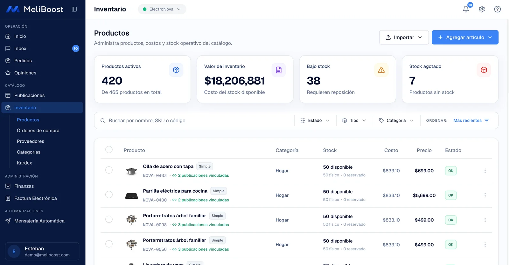This screenshot has height=265, width=509.
Task: Click the Valor de inventario document icon
Action: pos(279,70)
